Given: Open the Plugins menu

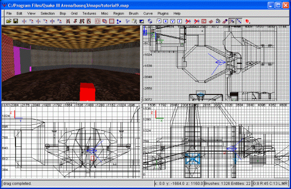Looking at the screenshot, I should click(163, 13).
